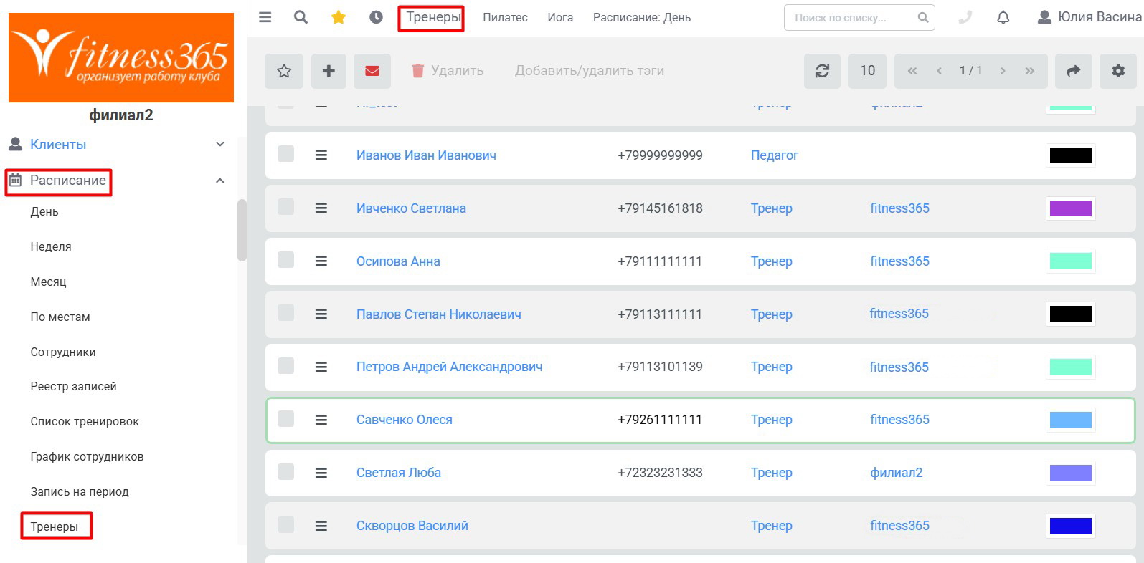Image resolution: width=1144 pixels, height=563 pixels.
Task: Click blue color swatch for Скворцов Василий
Action: tap(1071, 526)
